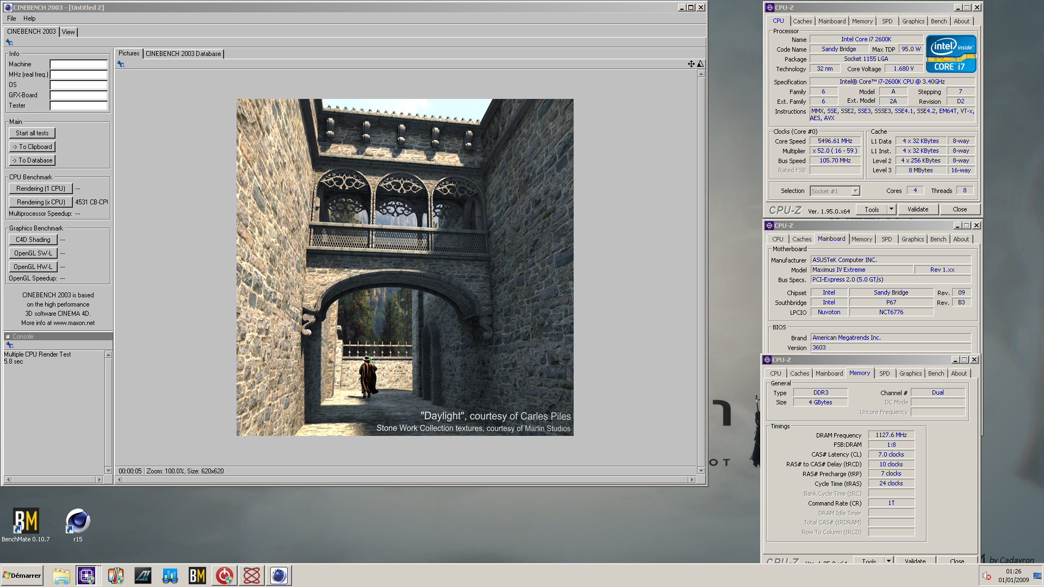Click the Mainboard CPU-Z window title icon
The width and height of the screenshot is (1044, 587).
pos(769,226)
